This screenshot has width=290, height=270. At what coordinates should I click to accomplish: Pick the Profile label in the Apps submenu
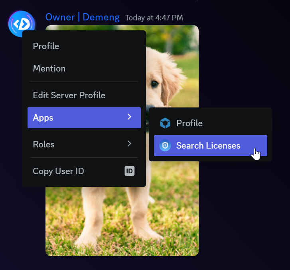pos(189,123)
